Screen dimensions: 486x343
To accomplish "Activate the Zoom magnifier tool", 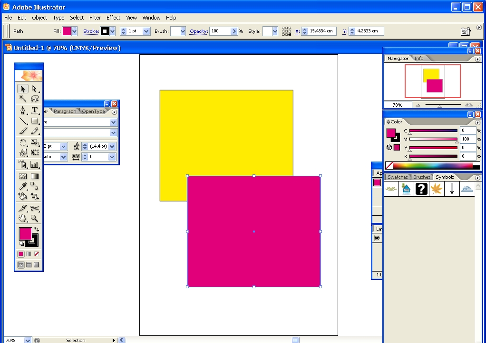I will click(x=35, y=218).
